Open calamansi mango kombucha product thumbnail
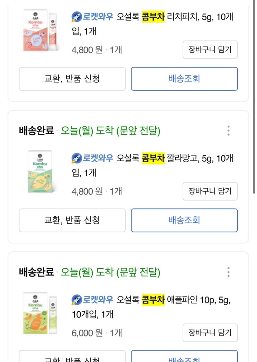The image size is (257, 362). tap(40, 172)
